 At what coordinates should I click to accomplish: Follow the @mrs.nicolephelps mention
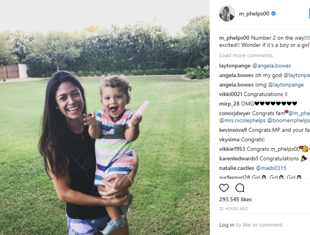[x=243, y=120]
